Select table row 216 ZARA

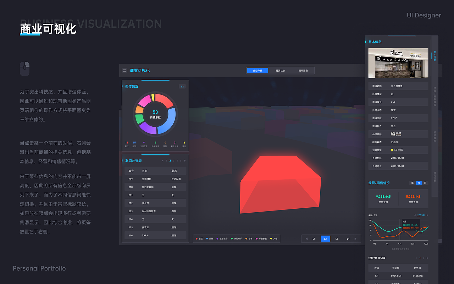coord(155,235)
